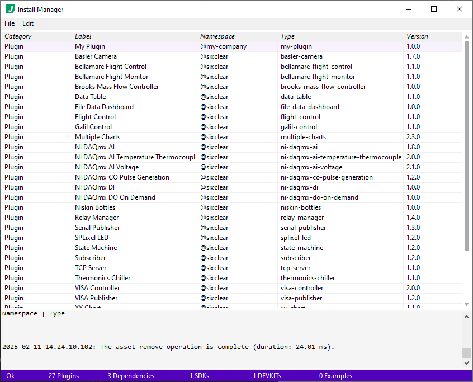Click the 27 Plugins status segment
Viewport: 473px width, 382px height.
tap(63, 376)
